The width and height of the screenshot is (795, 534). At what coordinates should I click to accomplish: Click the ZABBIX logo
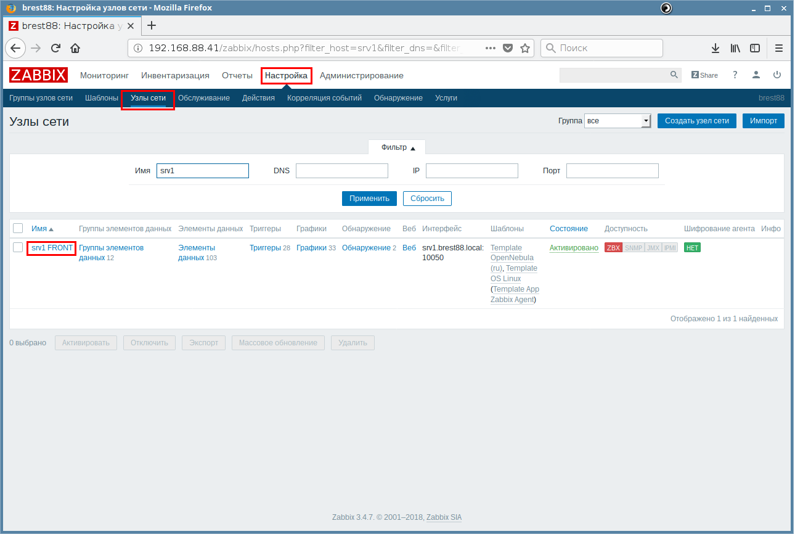click(x=38, y=75)
